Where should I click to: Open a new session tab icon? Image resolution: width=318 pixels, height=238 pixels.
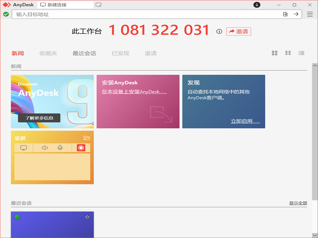pyautogui.click(x=99, y=5)
